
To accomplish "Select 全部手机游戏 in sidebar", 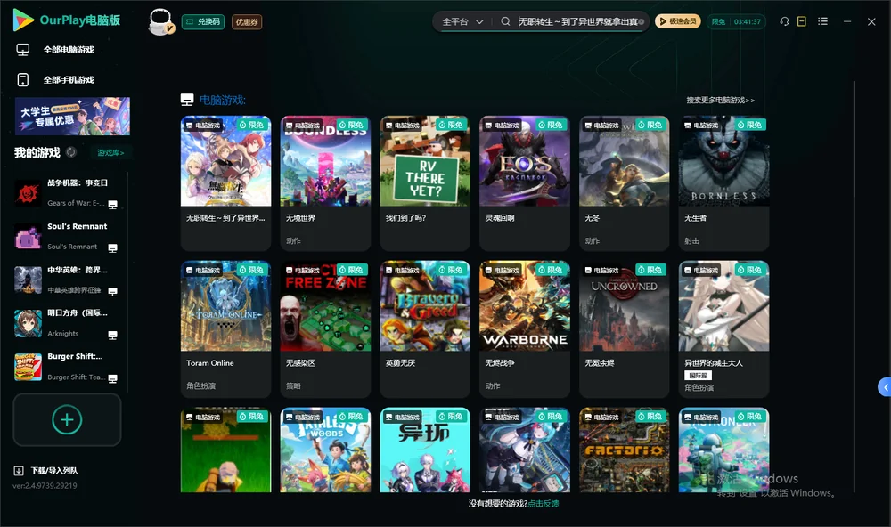I will 69,80.
